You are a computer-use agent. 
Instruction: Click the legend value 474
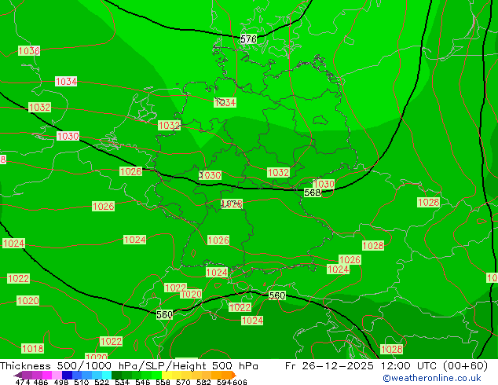(23, 382)
